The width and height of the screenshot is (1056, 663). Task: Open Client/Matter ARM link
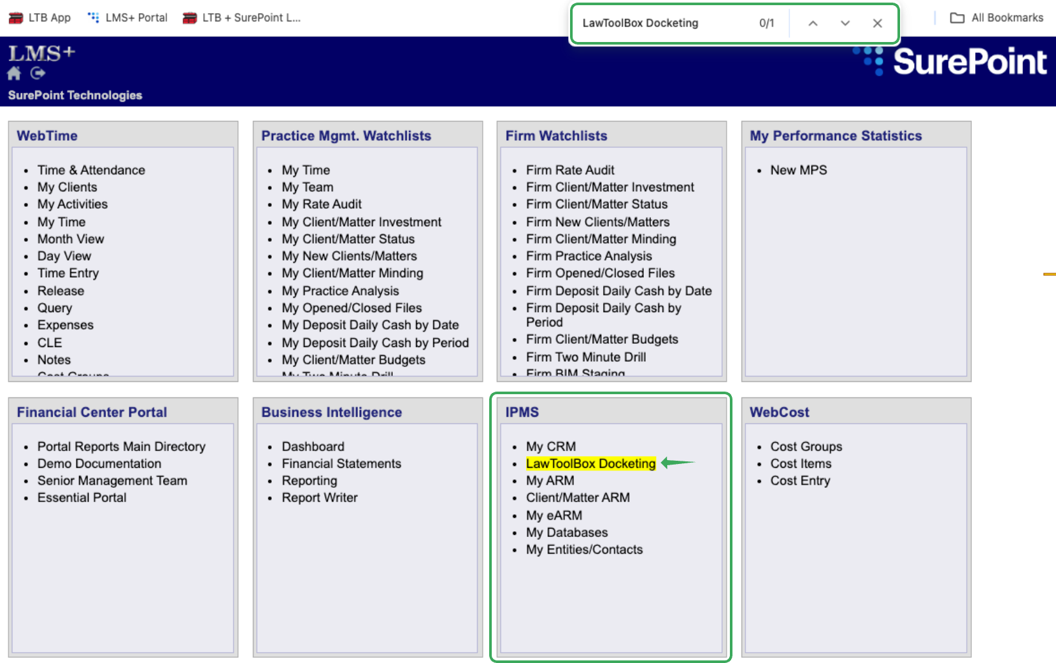(x=578, y=498)
